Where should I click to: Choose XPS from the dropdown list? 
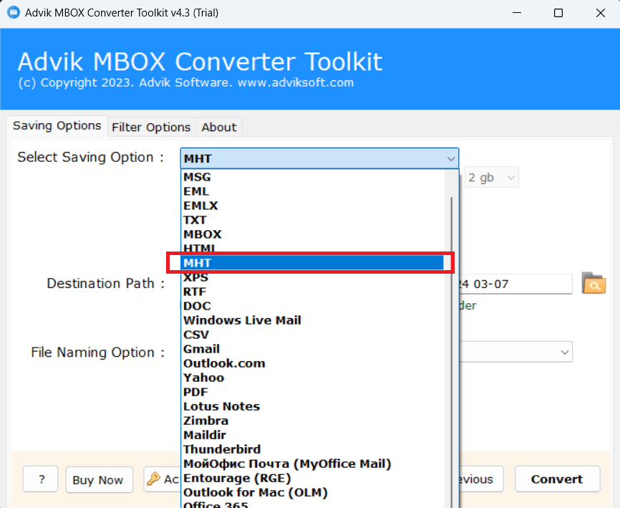(x=312, y=278)
